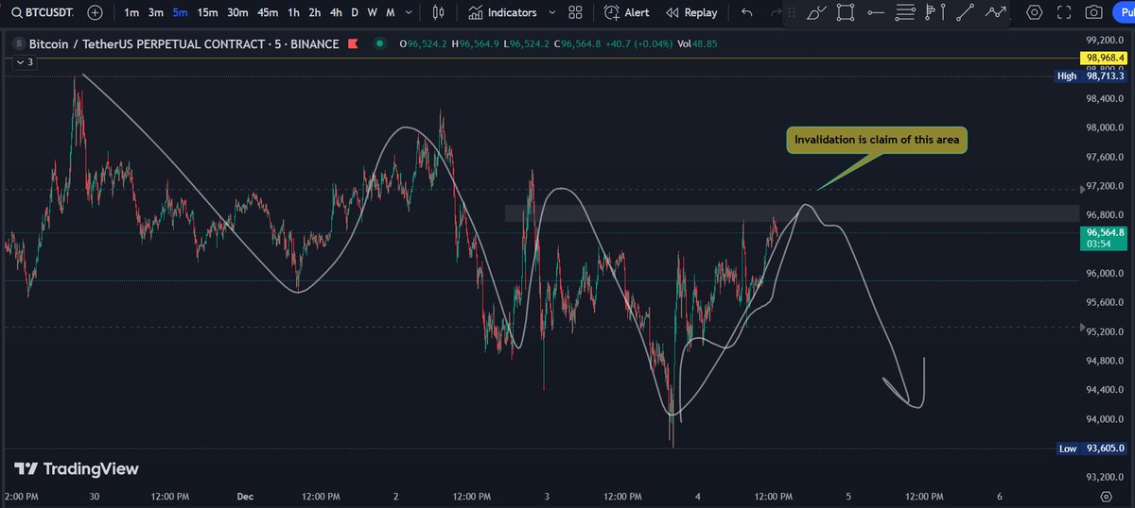Click the Dec date label on time axis

point(246,496)
